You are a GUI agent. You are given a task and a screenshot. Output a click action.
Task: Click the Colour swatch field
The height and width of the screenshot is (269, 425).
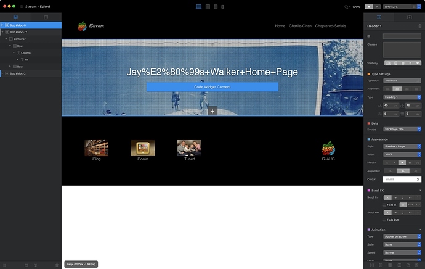(x=402, y=179)
